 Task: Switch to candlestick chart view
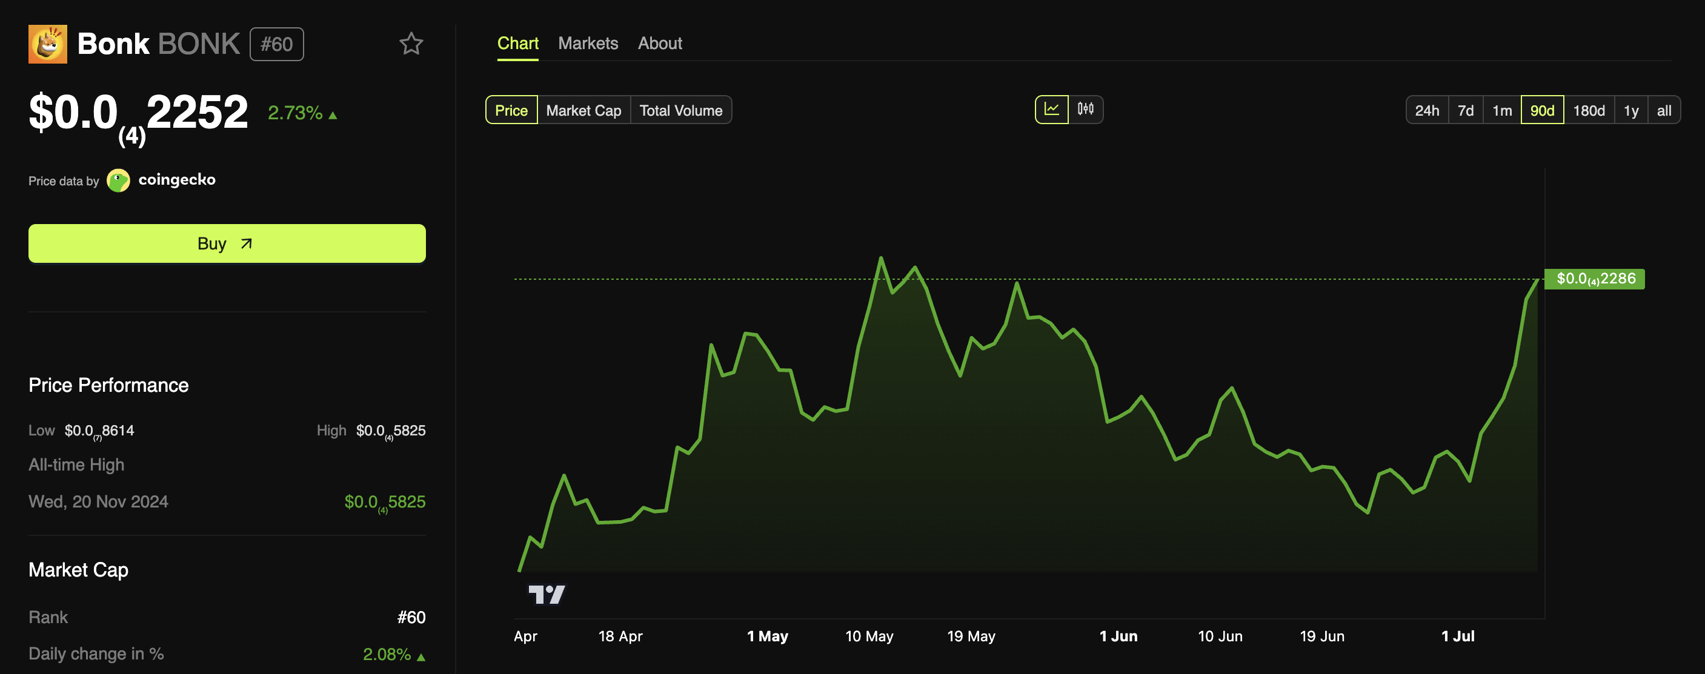click(1086, 109)
